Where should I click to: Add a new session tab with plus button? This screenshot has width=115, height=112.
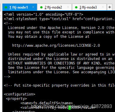(x=110, y=7)
